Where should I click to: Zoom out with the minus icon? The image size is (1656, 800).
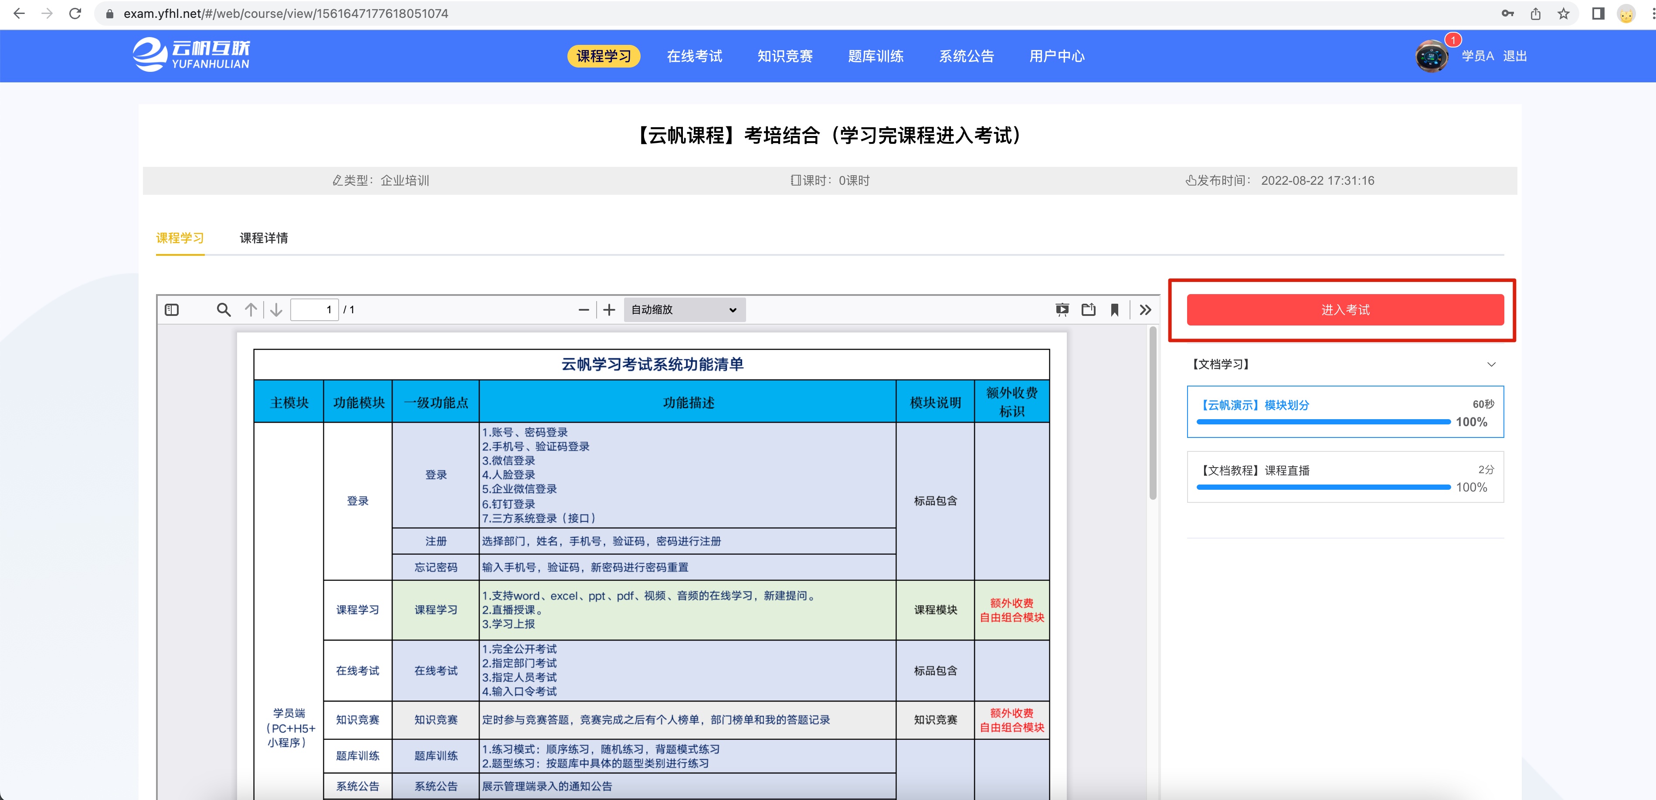coord(584,310)
